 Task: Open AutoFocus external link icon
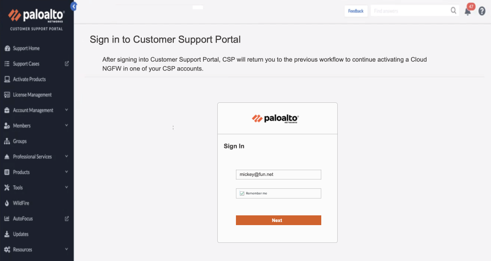(67, 218)
